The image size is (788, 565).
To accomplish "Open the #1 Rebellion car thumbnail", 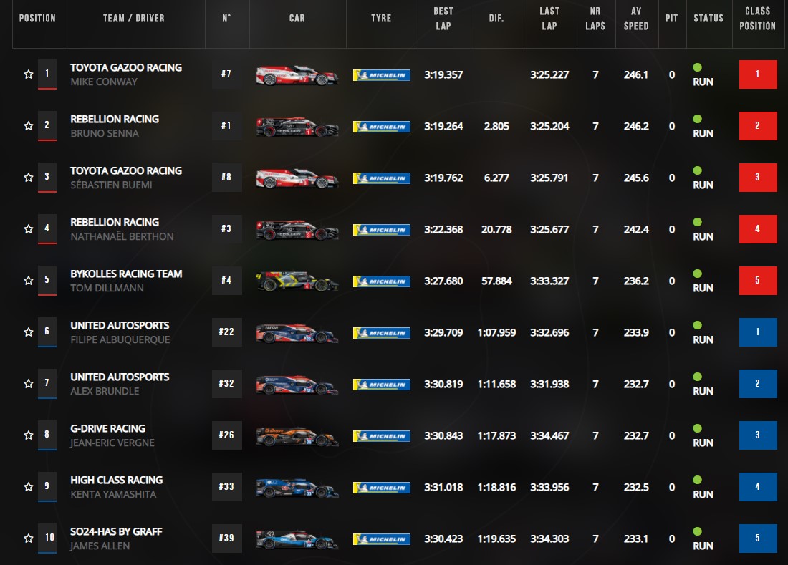I will coord(297,127).
